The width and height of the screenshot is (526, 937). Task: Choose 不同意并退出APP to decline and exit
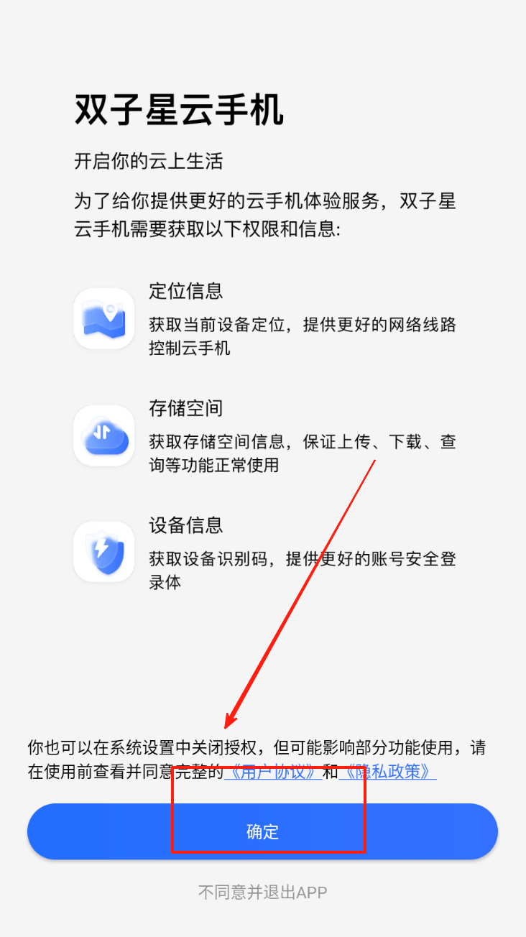click(262, 892)
